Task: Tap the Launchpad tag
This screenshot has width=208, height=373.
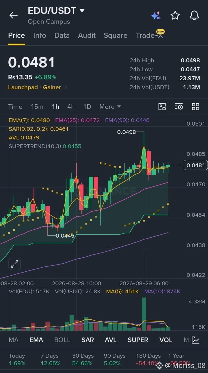Action: click(23, 87)
